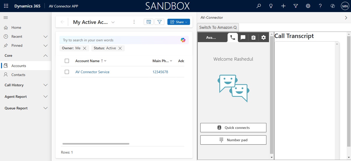The height and width of the screenshot is (161, 351).
Task: Click the Switch To Amazon Q button
Action: coord(218,27)
